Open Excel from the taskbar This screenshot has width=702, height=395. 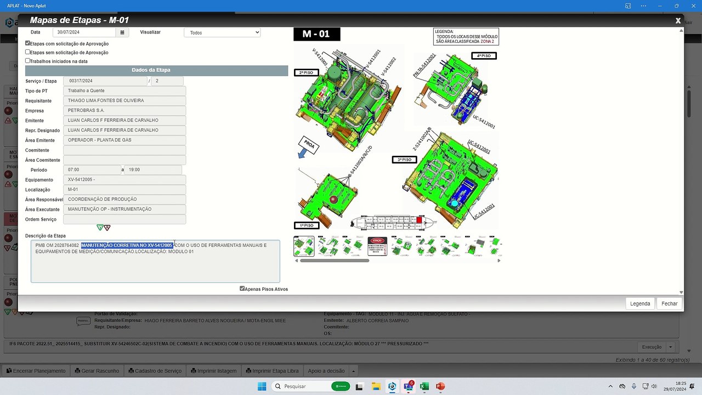(424, 386)
